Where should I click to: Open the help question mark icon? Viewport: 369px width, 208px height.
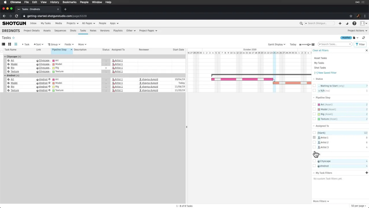(354, 23)
